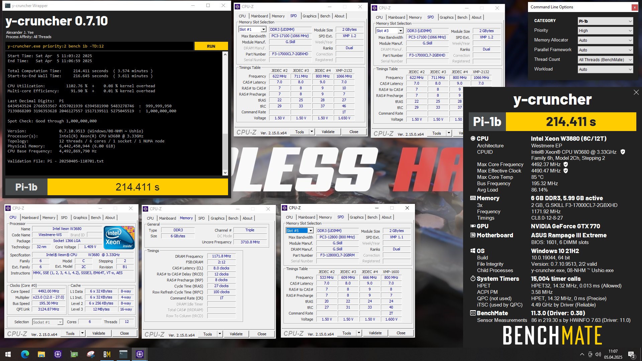Screen dimensions: 642x361
Task: Expand Tools arrow in Slot #1 CPU-Z window
Action: (312, 132)
